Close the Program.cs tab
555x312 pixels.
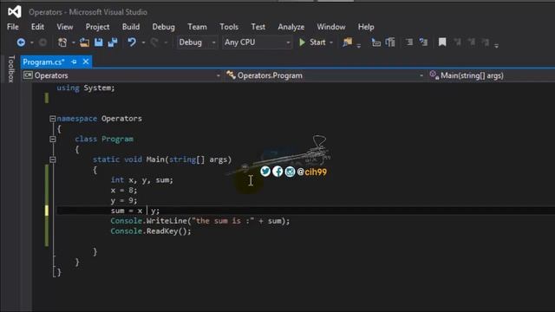86,62
